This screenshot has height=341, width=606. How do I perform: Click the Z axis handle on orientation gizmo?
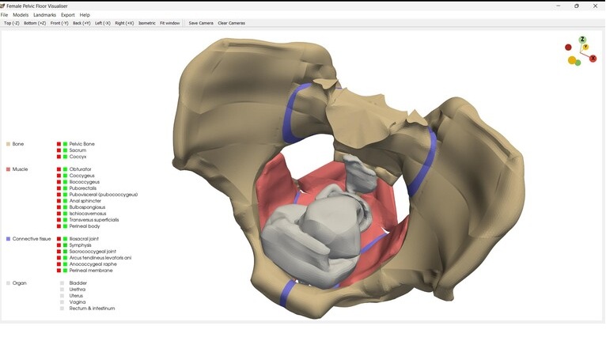[582, 40]
